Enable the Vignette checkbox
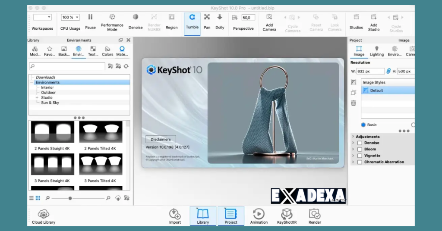Screen dimensions: 442x231 pyautogui.click(x=360, y=156)
